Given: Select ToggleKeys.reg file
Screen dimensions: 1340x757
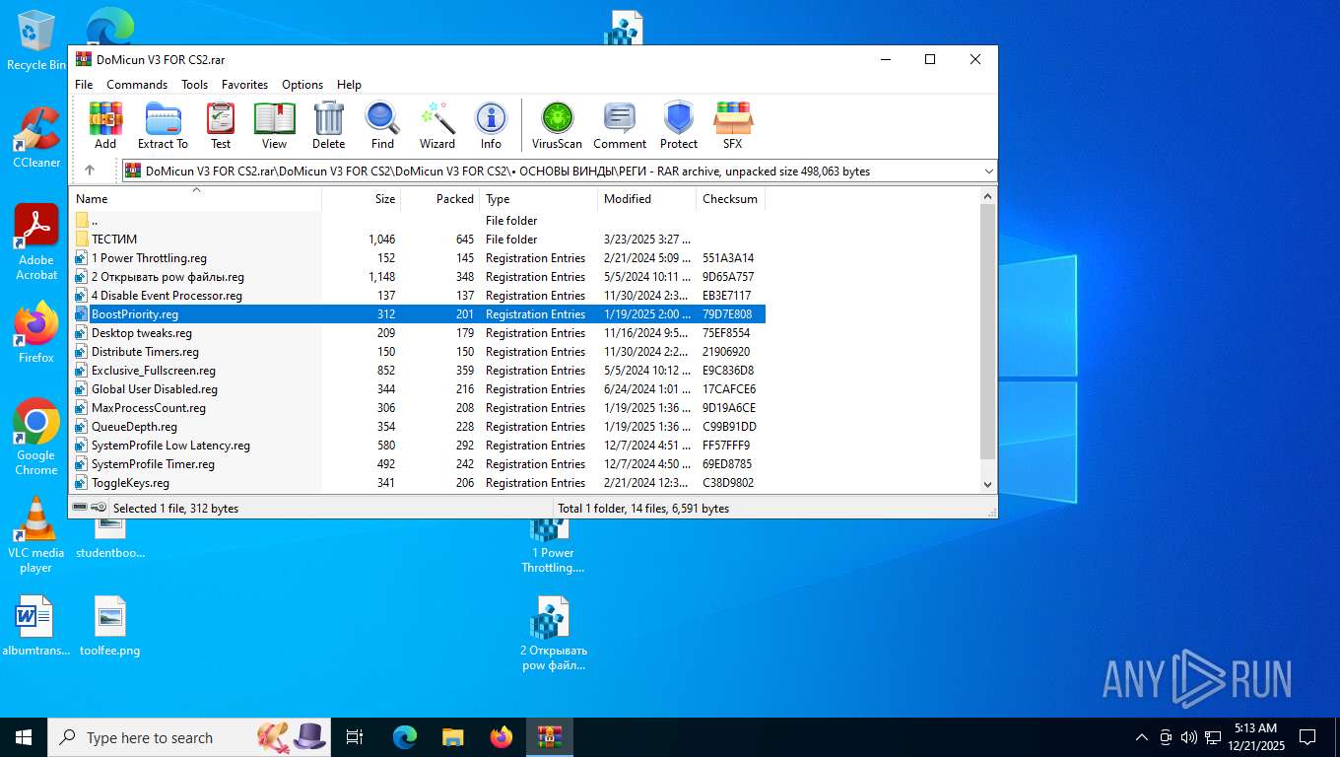Looking at the screenshot, I should coord(418,483).
